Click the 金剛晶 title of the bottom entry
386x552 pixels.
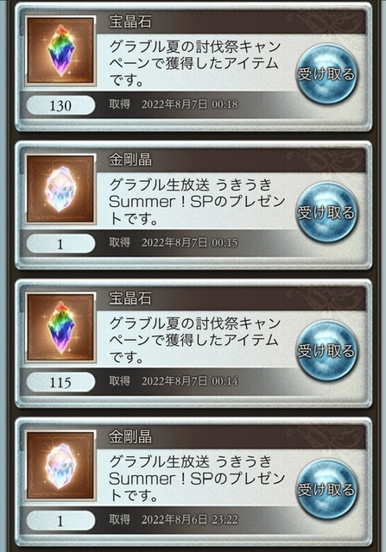[130, 437]
